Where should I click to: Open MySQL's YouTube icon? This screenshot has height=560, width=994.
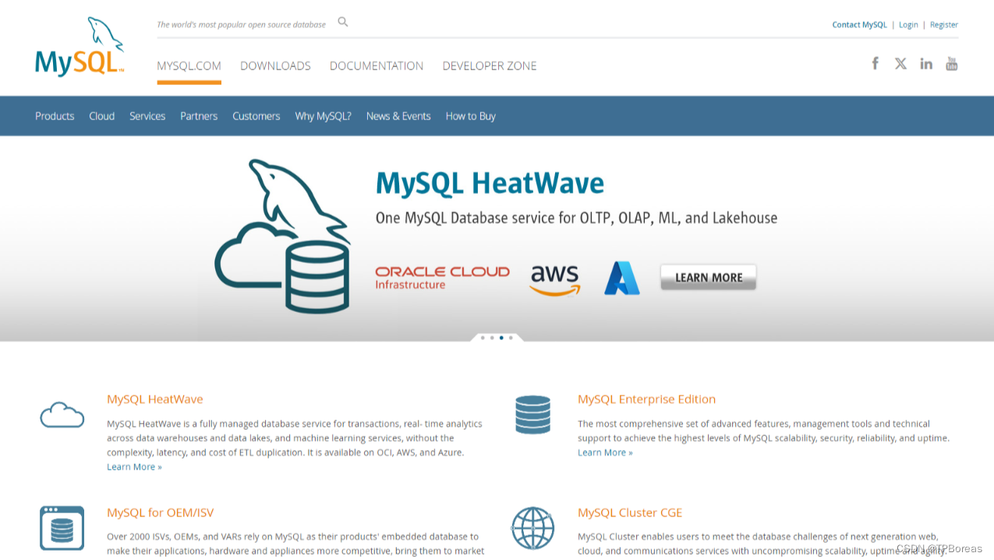pyautogui.click(x=951, y=63)
